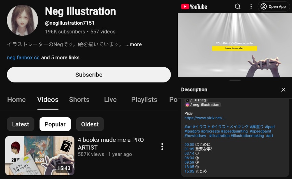Viewport: 292px width, 179px height.
Task: Click hashtag #ipadpro
Action: point(192,132)
